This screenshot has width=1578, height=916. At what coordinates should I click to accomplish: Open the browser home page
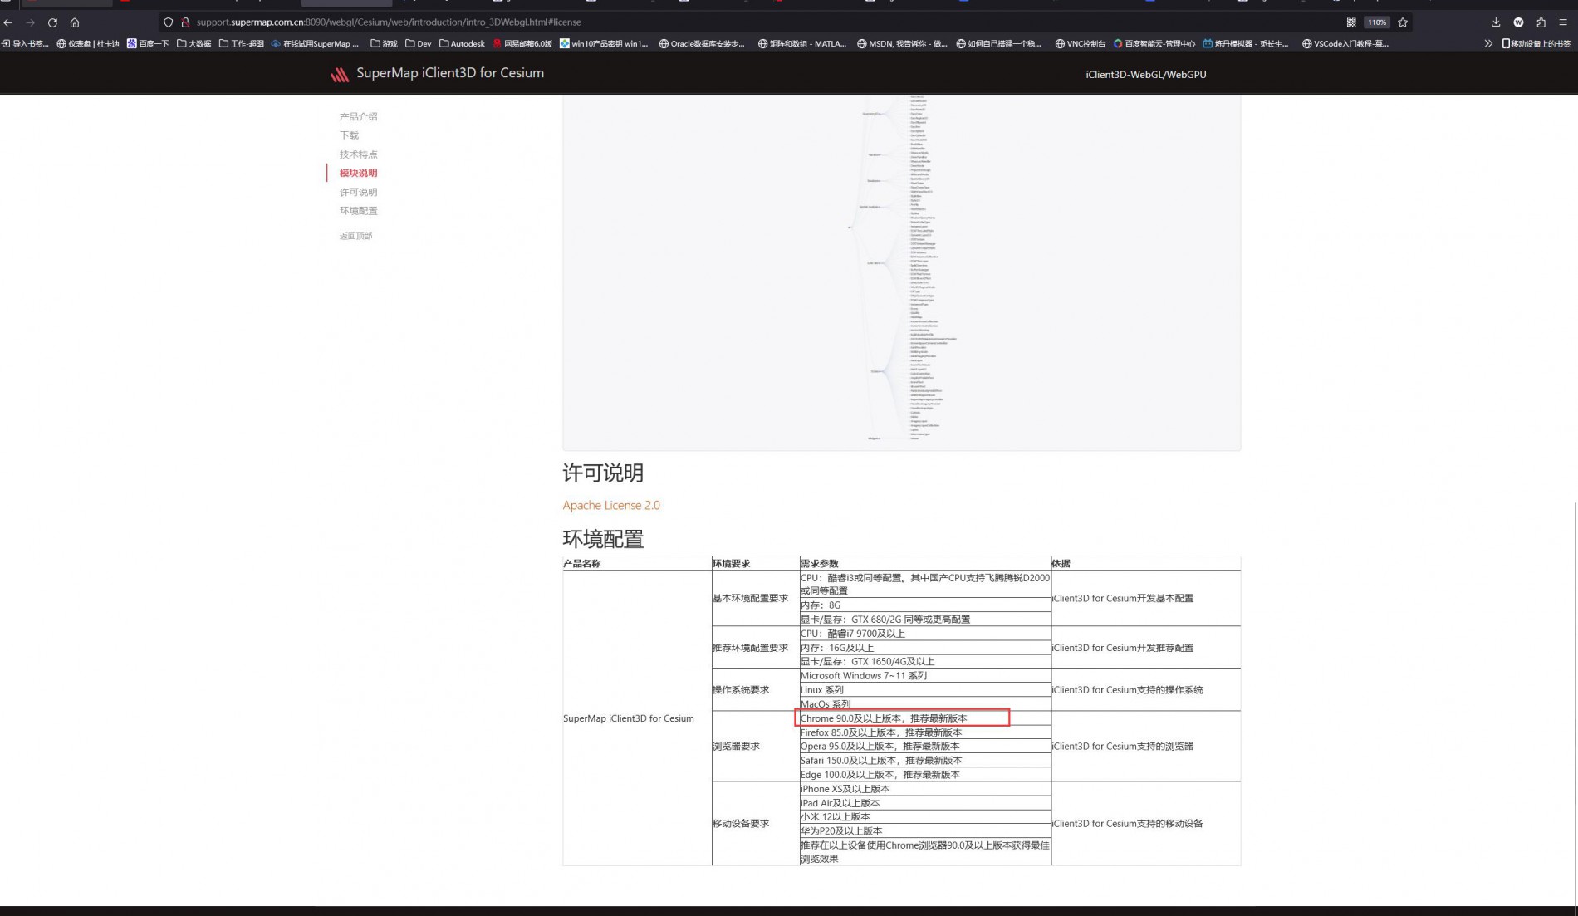[75, 22]
